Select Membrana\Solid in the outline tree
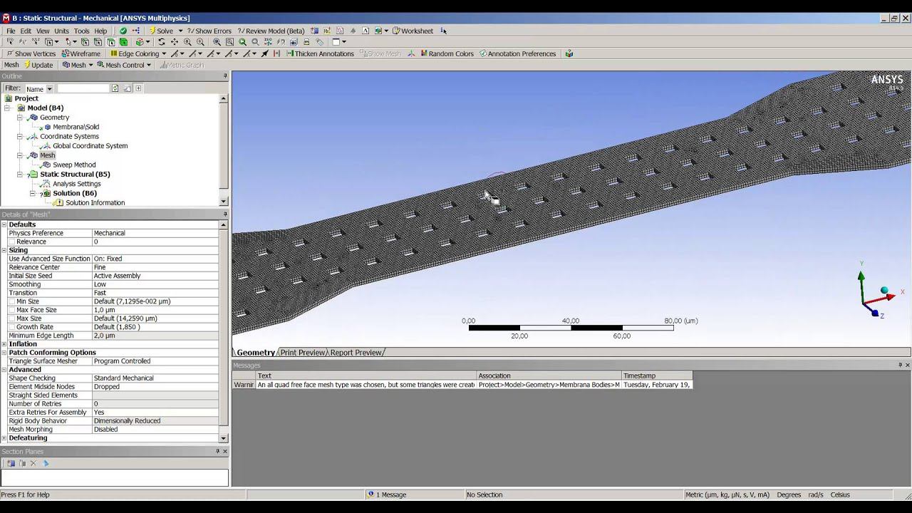912x513 pixels. click(76, 127)
